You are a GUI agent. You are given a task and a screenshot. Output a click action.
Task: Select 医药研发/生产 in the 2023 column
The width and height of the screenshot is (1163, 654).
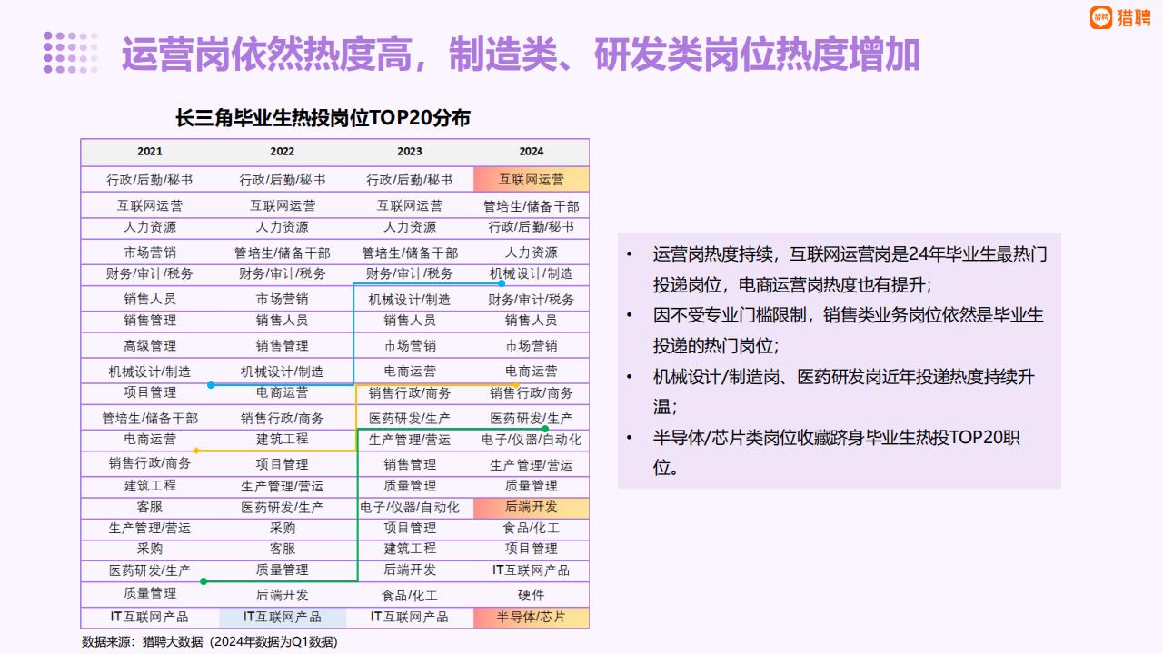coord(410,418)
